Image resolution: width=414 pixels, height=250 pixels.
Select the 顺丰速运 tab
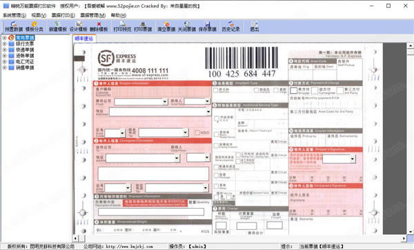pos(84,39)
